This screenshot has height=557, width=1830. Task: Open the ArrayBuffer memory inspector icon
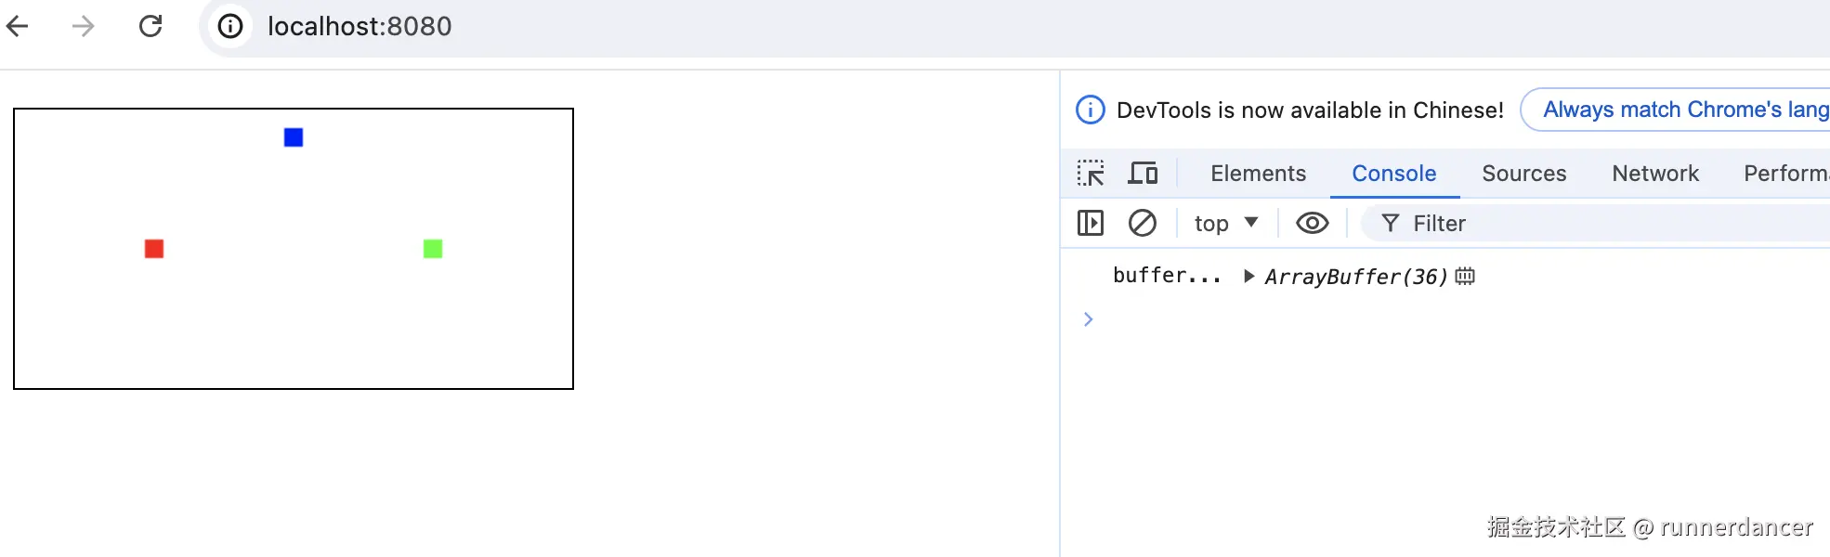tap(1465, 276)
